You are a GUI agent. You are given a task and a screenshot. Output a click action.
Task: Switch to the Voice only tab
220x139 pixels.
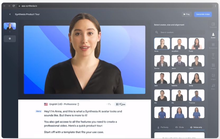coord(196,127)
